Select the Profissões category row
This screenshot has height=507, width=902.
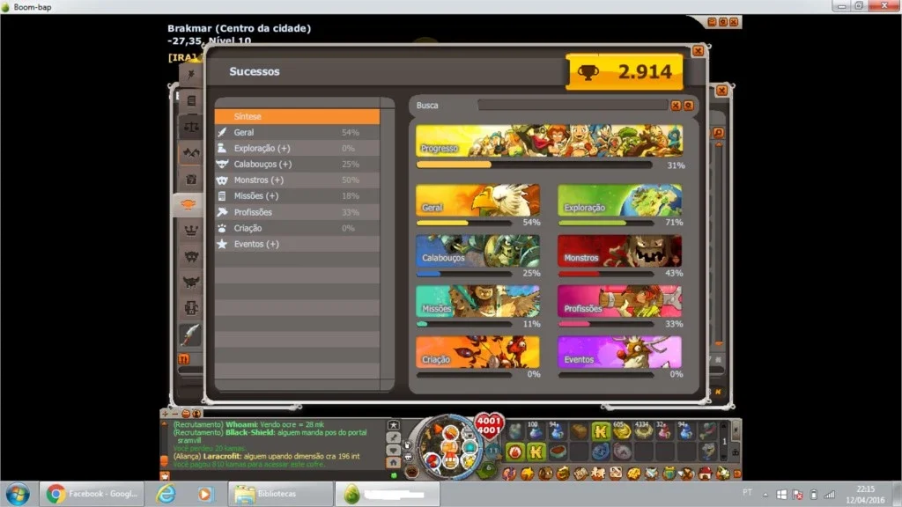pyautogui.click(x=297, y=212)
